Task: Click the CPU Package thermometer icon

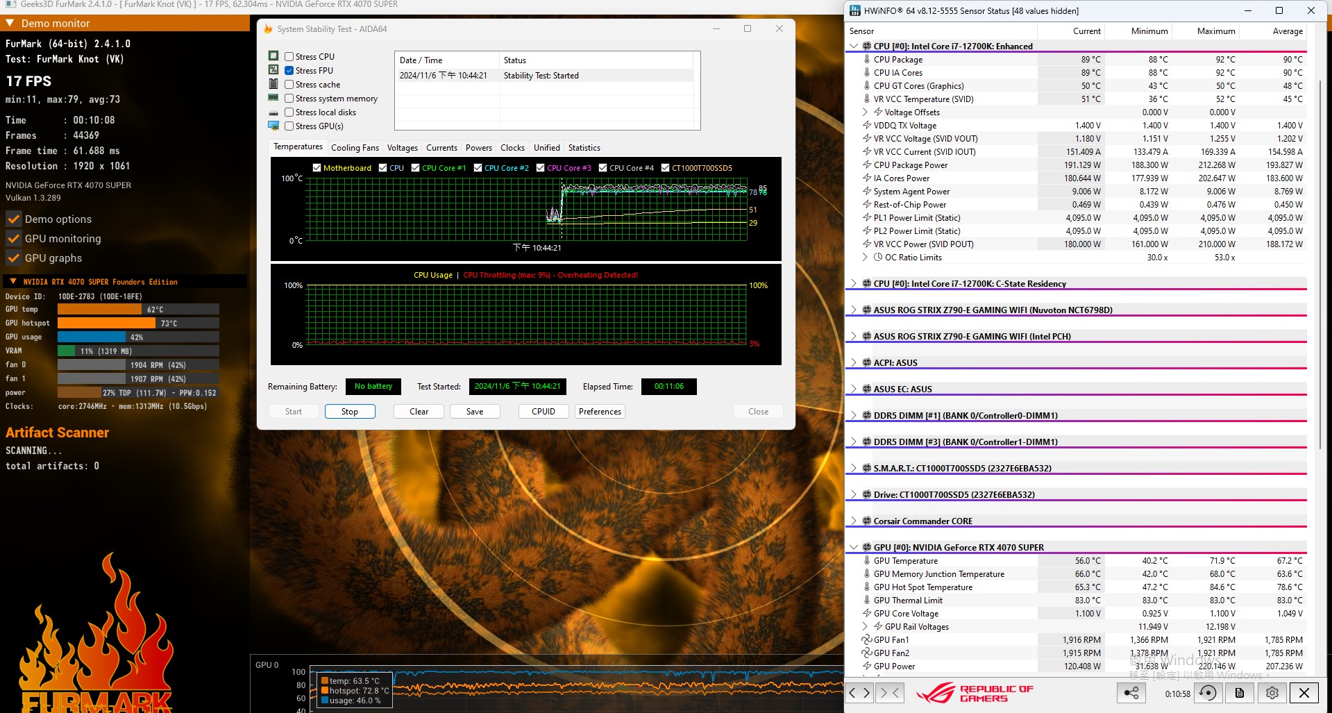Action: click(x=867, y=59)
